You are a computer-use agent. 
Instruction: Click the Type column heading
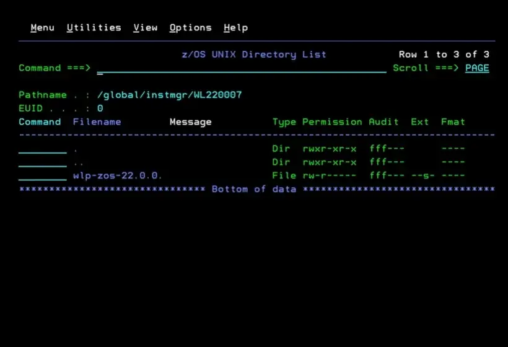(x=284, y=122)
